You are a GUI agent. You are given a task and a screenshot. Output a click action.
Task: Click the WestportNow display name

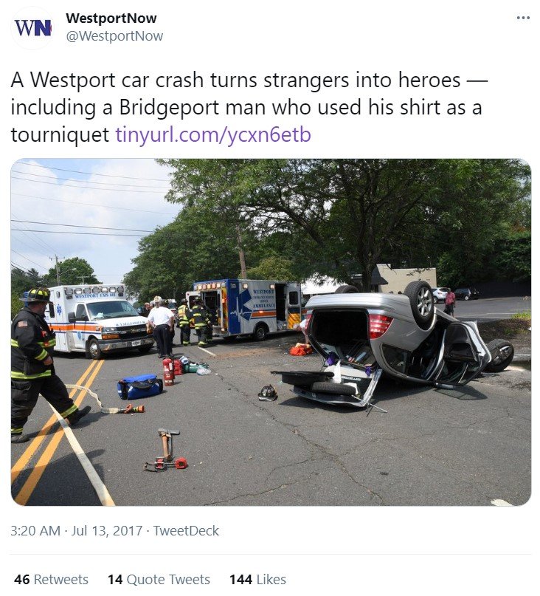(x=111, y=18)
